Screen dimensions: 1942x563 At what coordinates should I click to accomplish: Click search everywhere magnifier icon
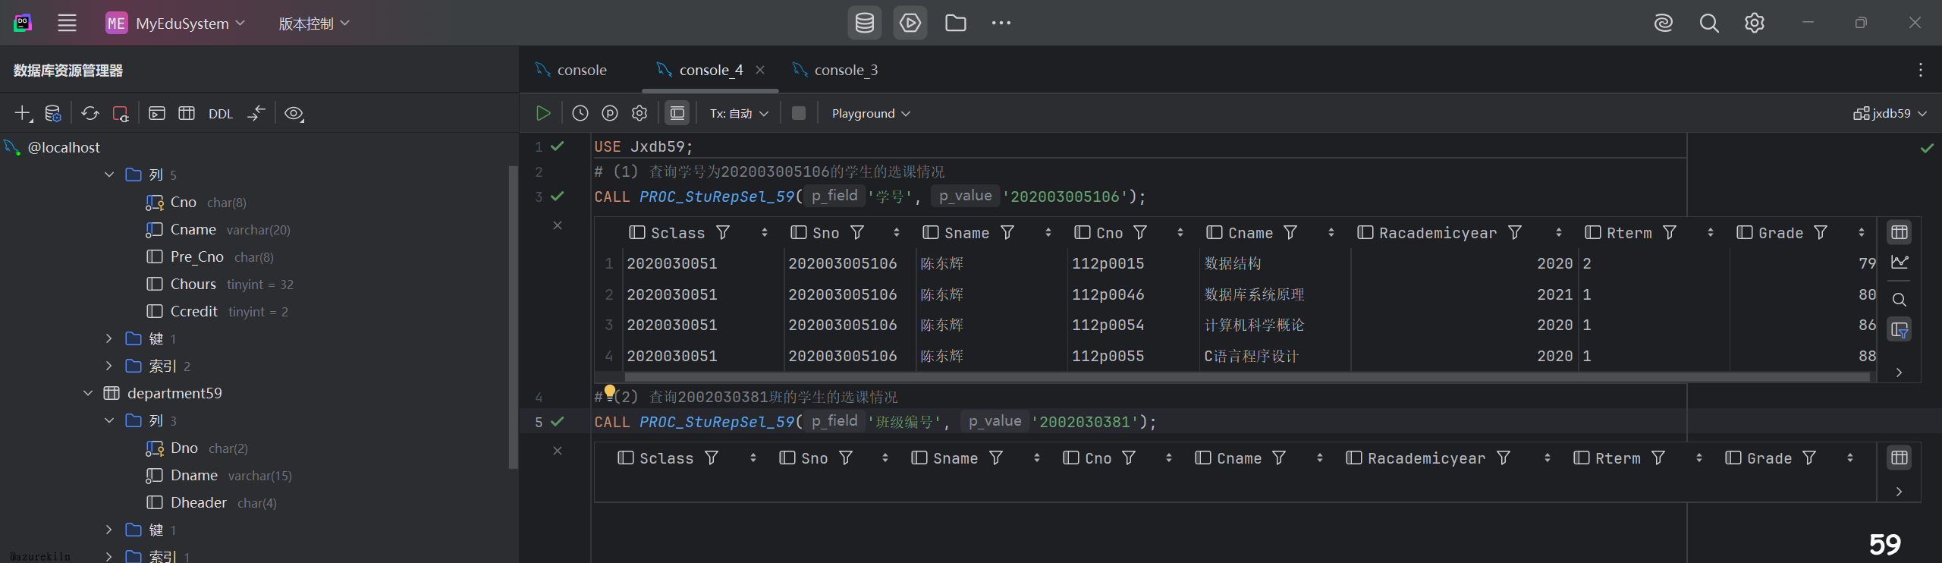coord(1708,23)
